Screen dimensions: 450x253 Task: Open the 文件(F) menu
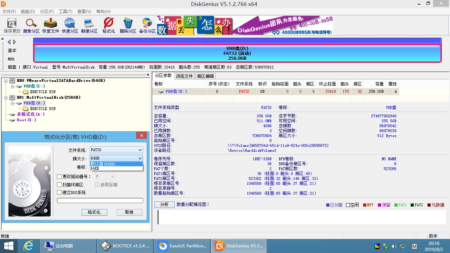click(9, 12)
